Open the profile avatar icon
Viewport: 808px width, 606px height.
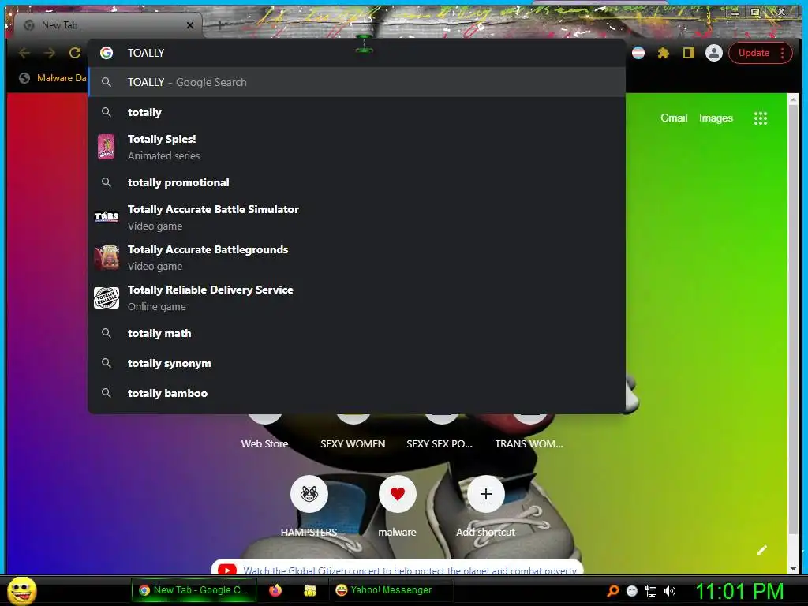713,53
